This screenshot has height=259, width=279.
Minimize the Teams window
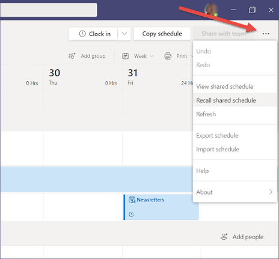[233, 10]
